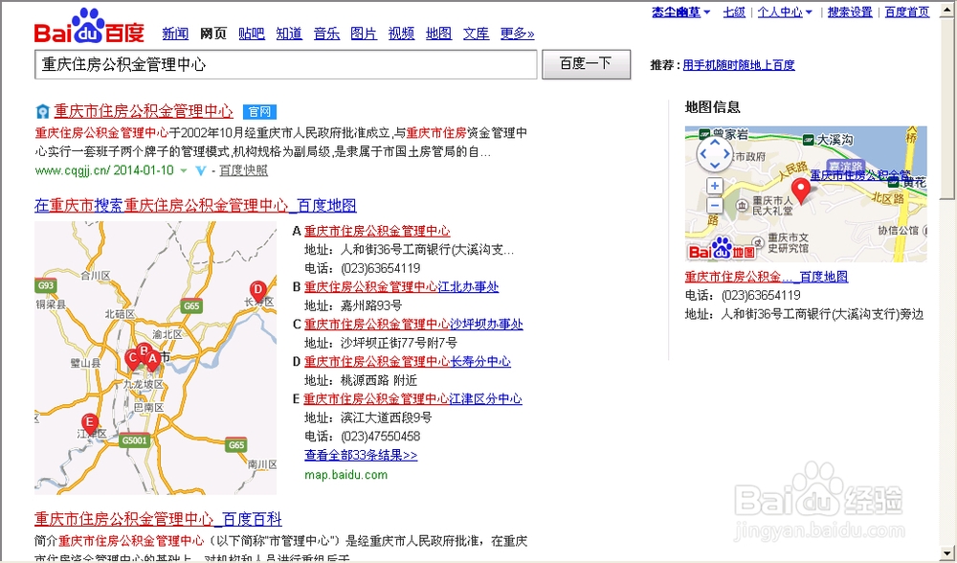Viewport: 957px width, 563px height.
Task: Click sidebar phone (023)63654119 text
Action: 761,296
